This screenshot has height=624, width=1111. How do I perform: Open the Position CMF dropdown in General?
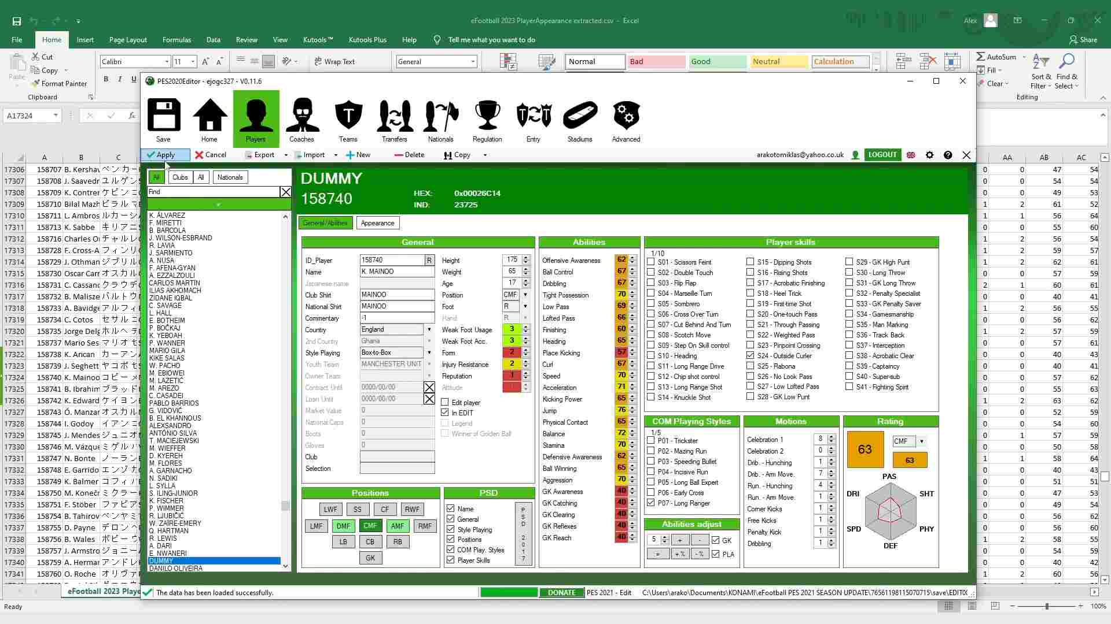pos(525,295)
